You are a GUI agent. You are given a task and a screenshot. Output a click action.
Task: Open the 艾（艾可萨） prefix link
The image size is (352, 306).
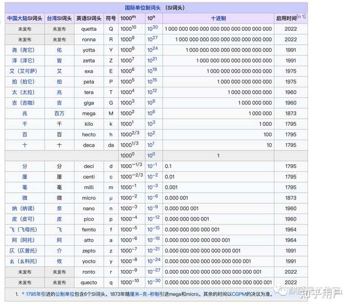pos(23,71)
